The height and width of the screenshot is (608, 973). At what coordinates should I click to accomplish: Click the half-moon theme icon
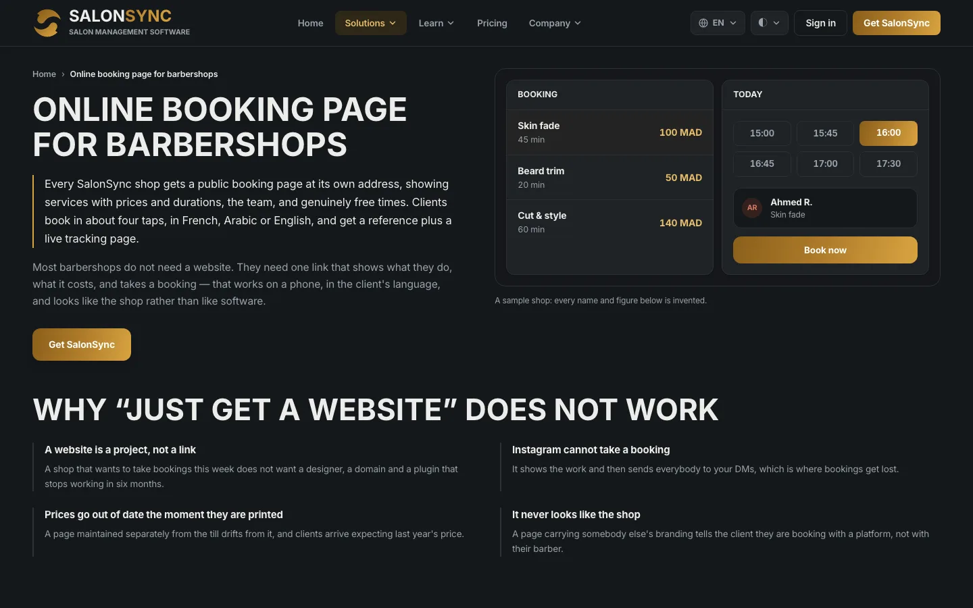click(x=763, y=23)
